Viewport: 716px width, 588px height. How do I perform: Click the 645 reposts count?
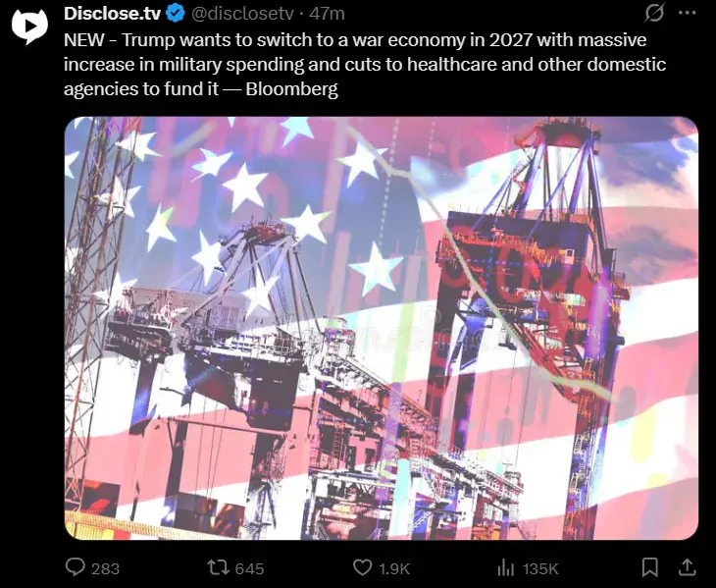[249, 568]
